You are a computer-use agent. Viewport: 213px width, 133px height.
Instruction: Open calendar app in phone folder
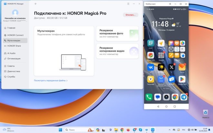click(177, 49)
